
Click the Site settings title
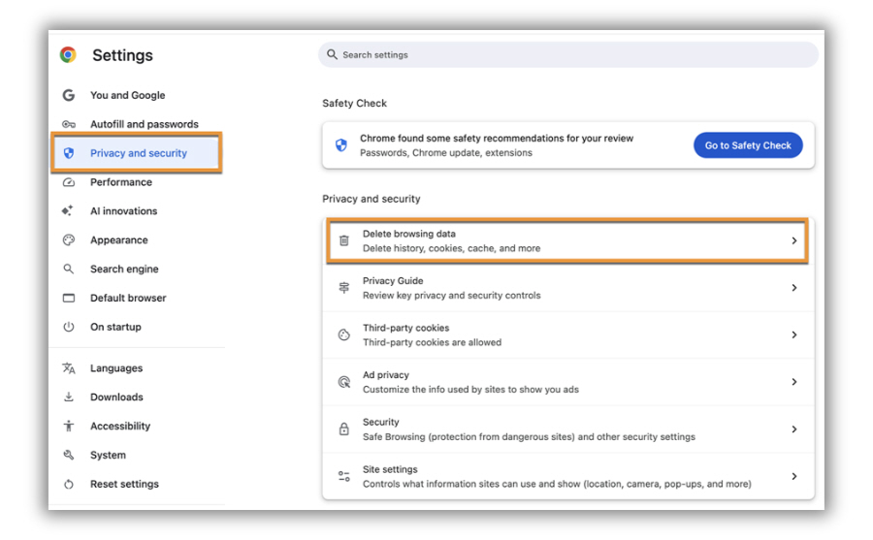click(390, 469)
